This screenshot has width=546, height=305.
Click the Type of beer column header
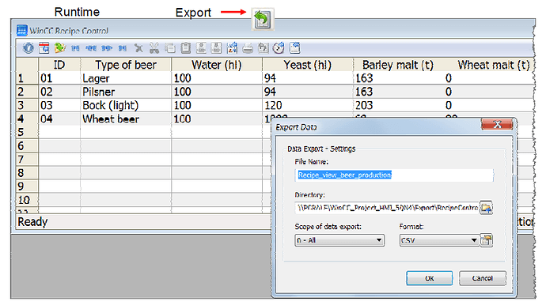point(126,65)
